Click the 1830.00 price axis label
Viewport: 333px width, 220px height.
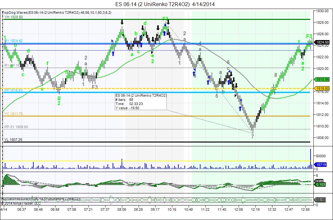[322, 11]
